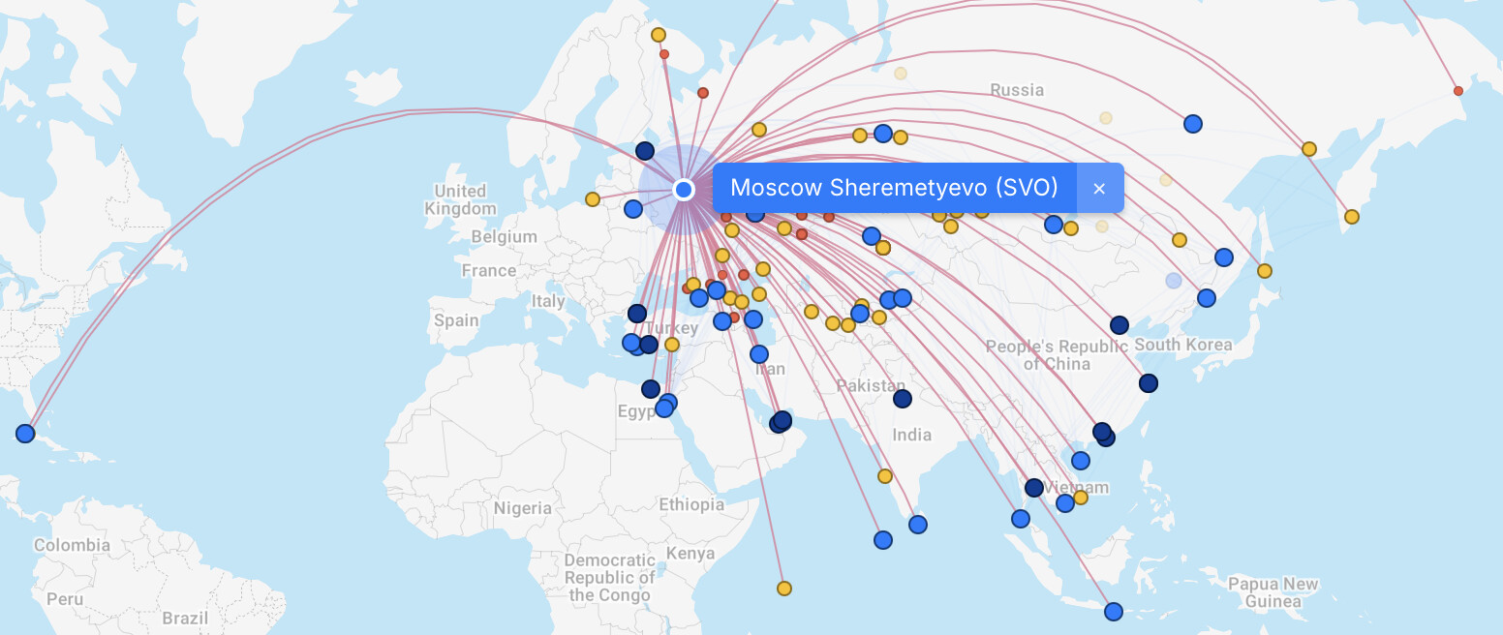Click the dark blue marker on China's east coast

(1149, 383)
